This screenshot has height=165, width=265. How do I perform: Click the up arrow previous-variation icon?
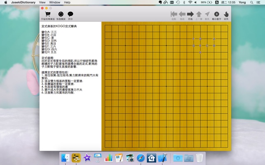(x=199, y=14)
